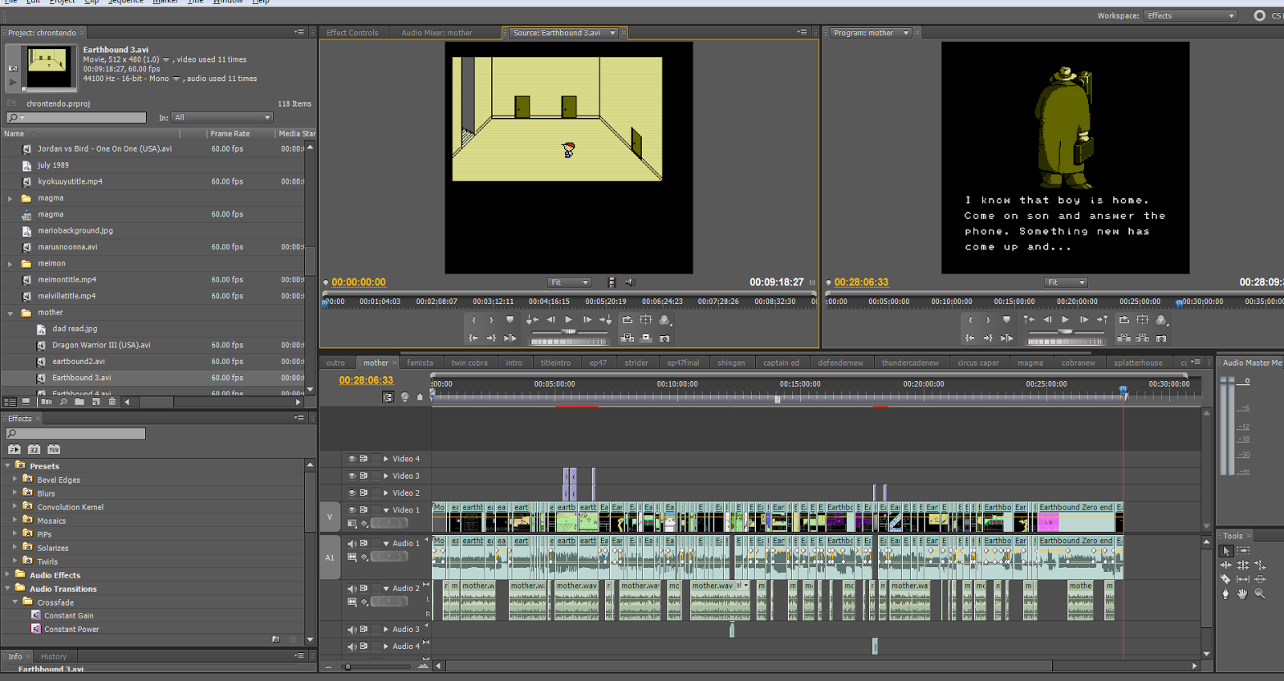Mute the Audio 3 track

[x=351, y=629]
